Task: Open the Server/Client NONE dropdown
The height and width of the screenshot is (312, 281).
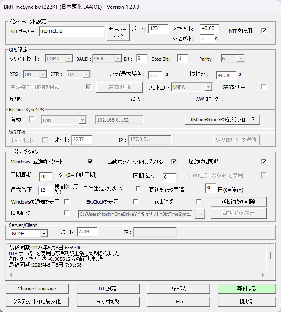Action: pyautogui.click(x=29, y=233)
